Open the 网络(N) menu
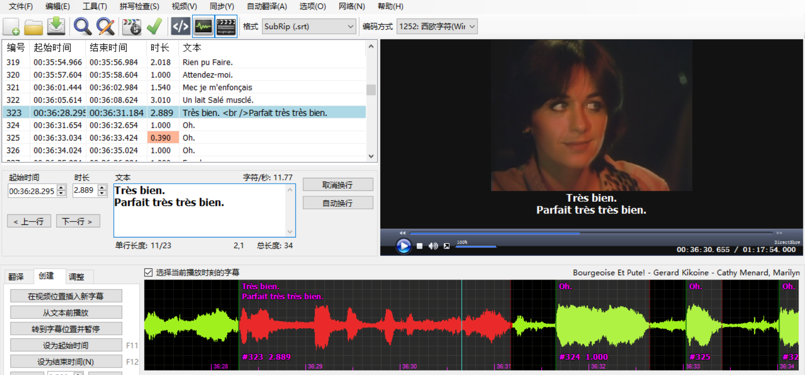This screenshot has width=805, height=375. point(352,6)
